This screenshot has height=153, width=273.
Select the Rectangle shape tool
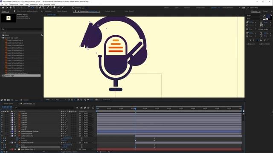click(x=37, y=8)
